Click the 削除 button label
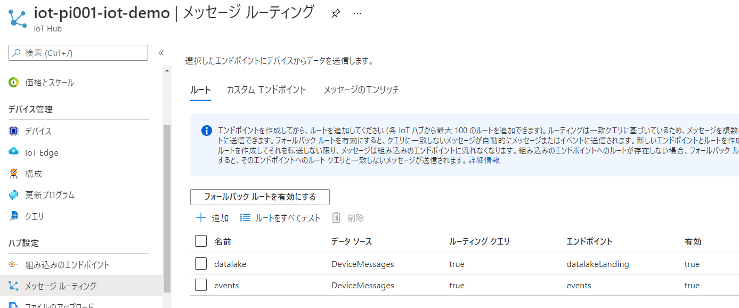 pos(355,217)
